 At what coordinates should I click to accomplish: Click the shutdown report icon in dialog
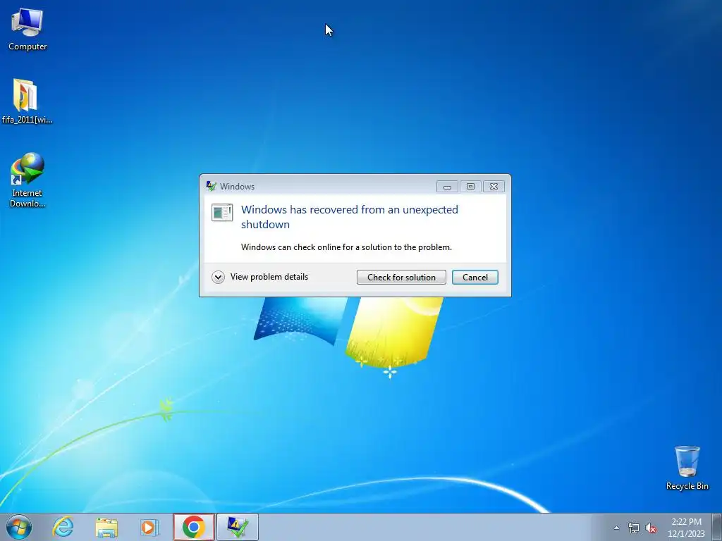pos(222,213)
